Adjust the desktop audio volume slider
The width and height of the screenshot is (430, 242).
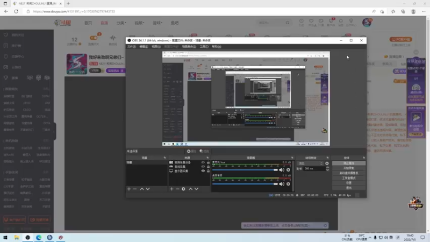tap(245, 184)
